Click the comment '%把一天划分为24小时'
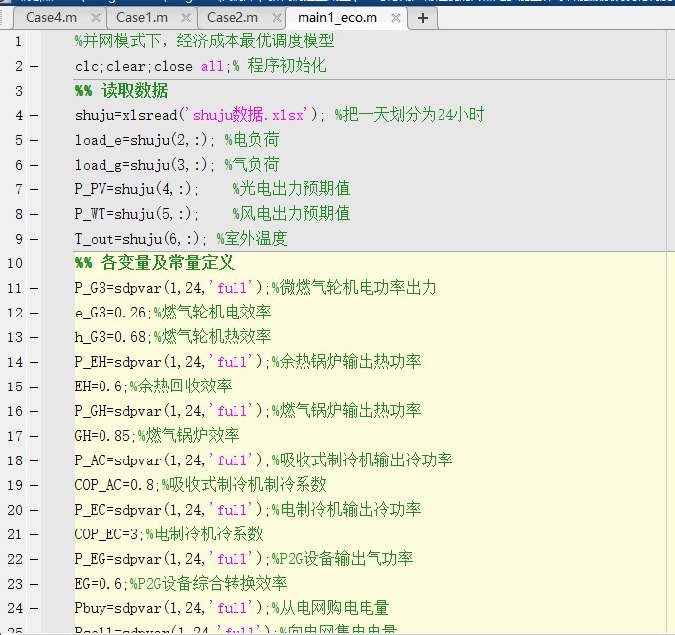The width and height of the screenshot is (675, 635). tap(409, 115)
